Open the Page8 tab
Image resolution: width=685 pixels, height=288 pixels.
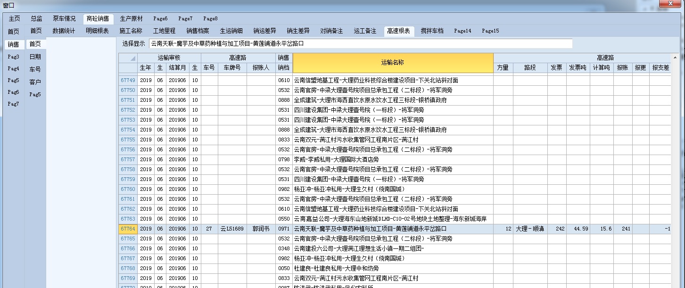(210, 19)
